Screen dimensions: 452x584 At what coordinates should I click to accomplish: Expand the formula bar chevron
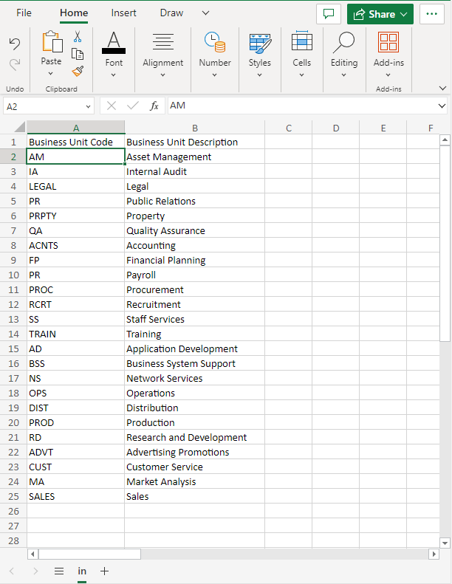442,106
